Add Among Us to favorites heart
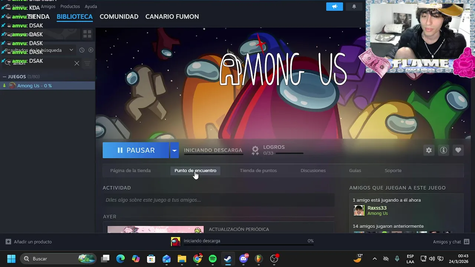This screenshot has height=267, width=475. [x=458, y=150]
